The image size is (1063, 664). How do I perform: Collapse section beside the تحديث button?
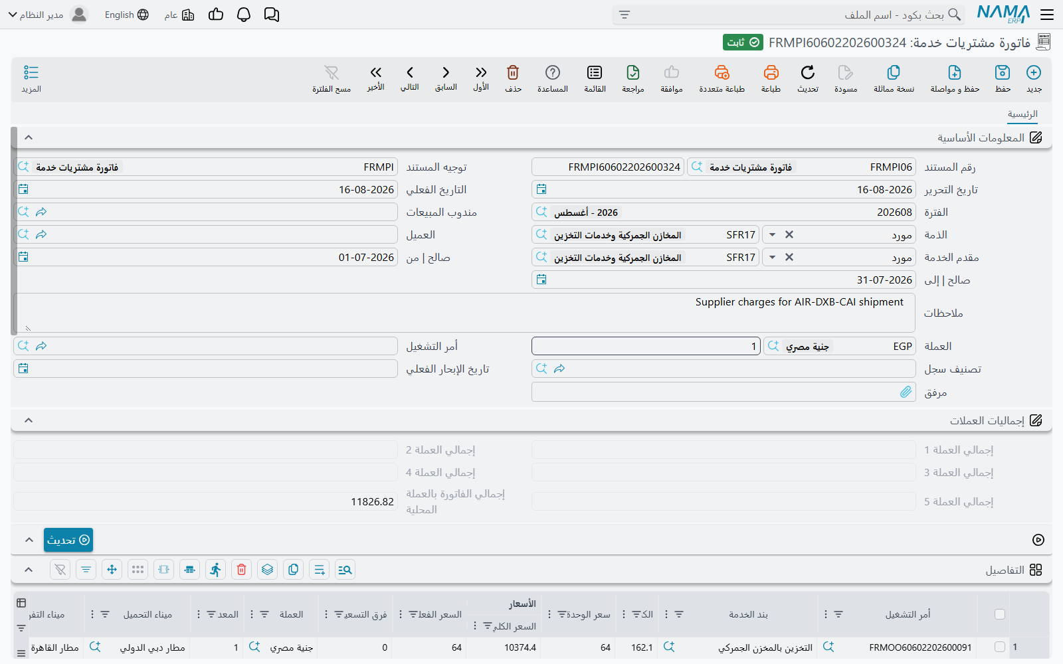coord(29,540)
